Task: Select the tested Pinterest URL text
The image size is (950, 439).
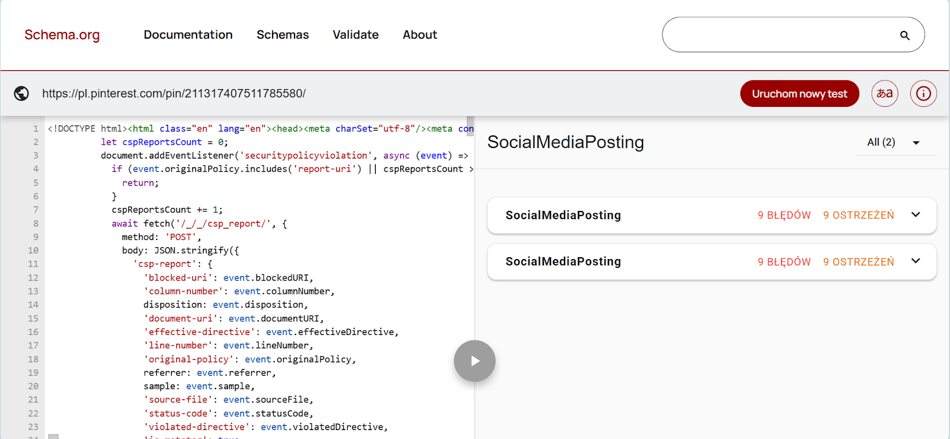Action: click(174, 93)
